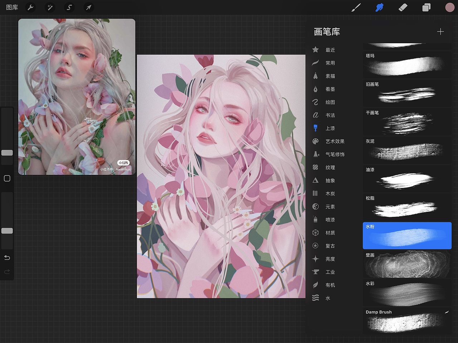
Task: Redo the last action
Action: [x=7, y=272]
